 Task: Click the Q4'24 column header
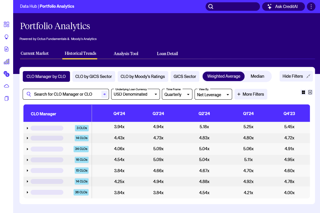[119, 114]
